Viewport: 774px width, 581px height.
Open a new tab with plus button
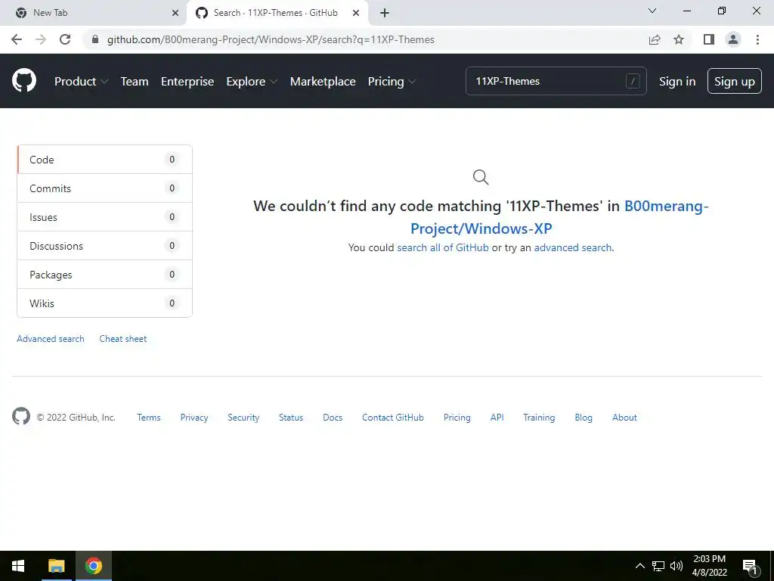(385, 13)
